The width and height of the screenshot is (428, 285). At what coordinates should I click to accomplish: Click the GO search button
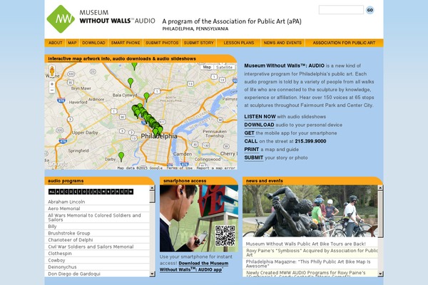pyautogui.click(x=370, y=10)
